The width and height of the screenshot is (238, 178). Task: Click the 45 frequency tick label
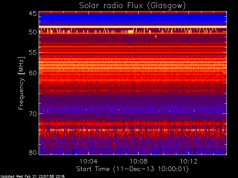[x=33, y=14]
